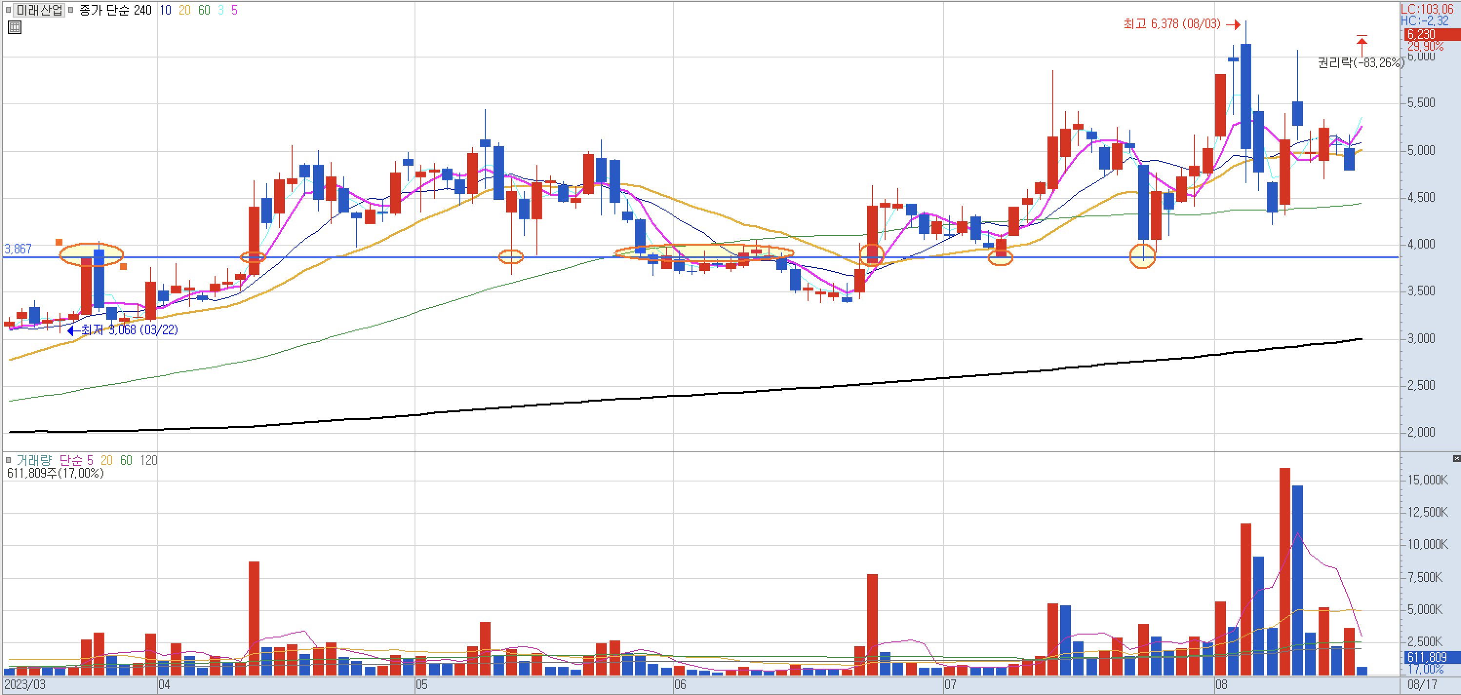Click the 미래산업 stock name button
Viewport: 1461px width, 695px height.
click(39, 10)
